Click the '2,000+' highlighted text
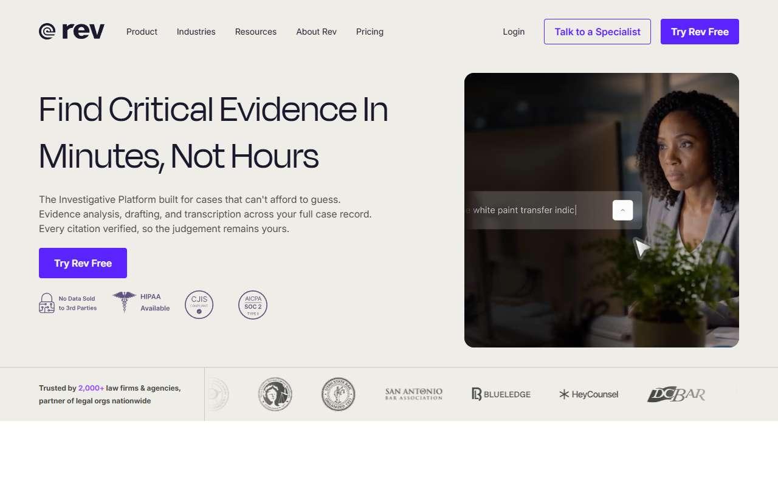 point(91,388)
